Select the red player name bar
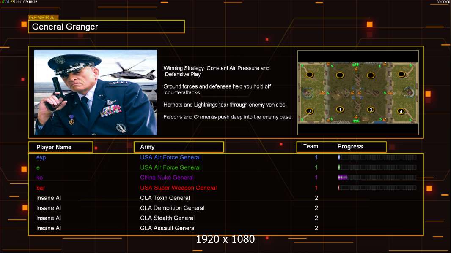Image resolution: width=451 pixels, height=253 pixels. [x=41, y=188]
